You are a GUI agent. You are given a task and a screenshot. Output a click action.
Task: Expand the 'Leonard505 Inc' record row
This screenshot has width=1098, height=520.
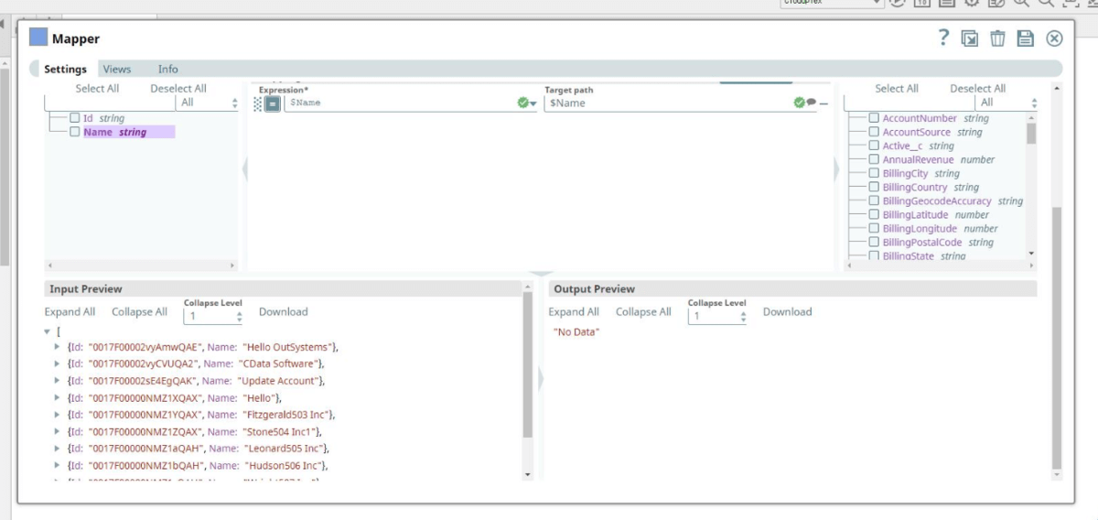point(58,449)
